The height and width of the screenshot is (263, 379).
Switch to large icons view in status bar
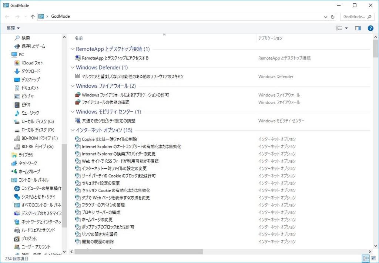(373, 259)
